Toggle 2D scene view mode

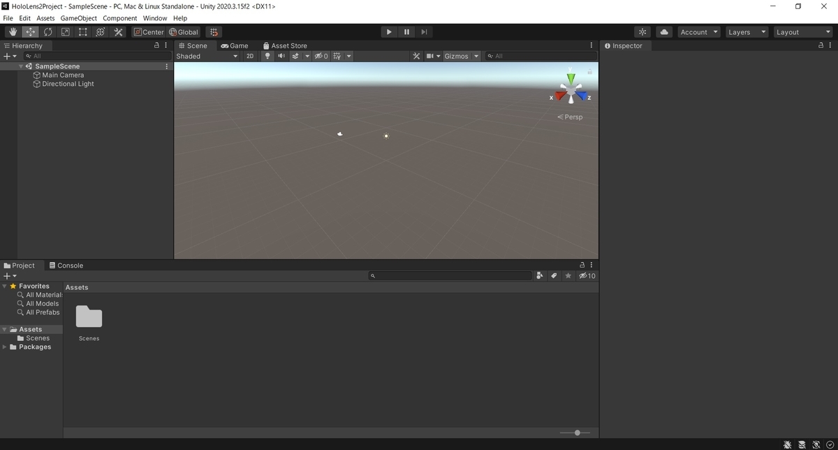(250, 56)
